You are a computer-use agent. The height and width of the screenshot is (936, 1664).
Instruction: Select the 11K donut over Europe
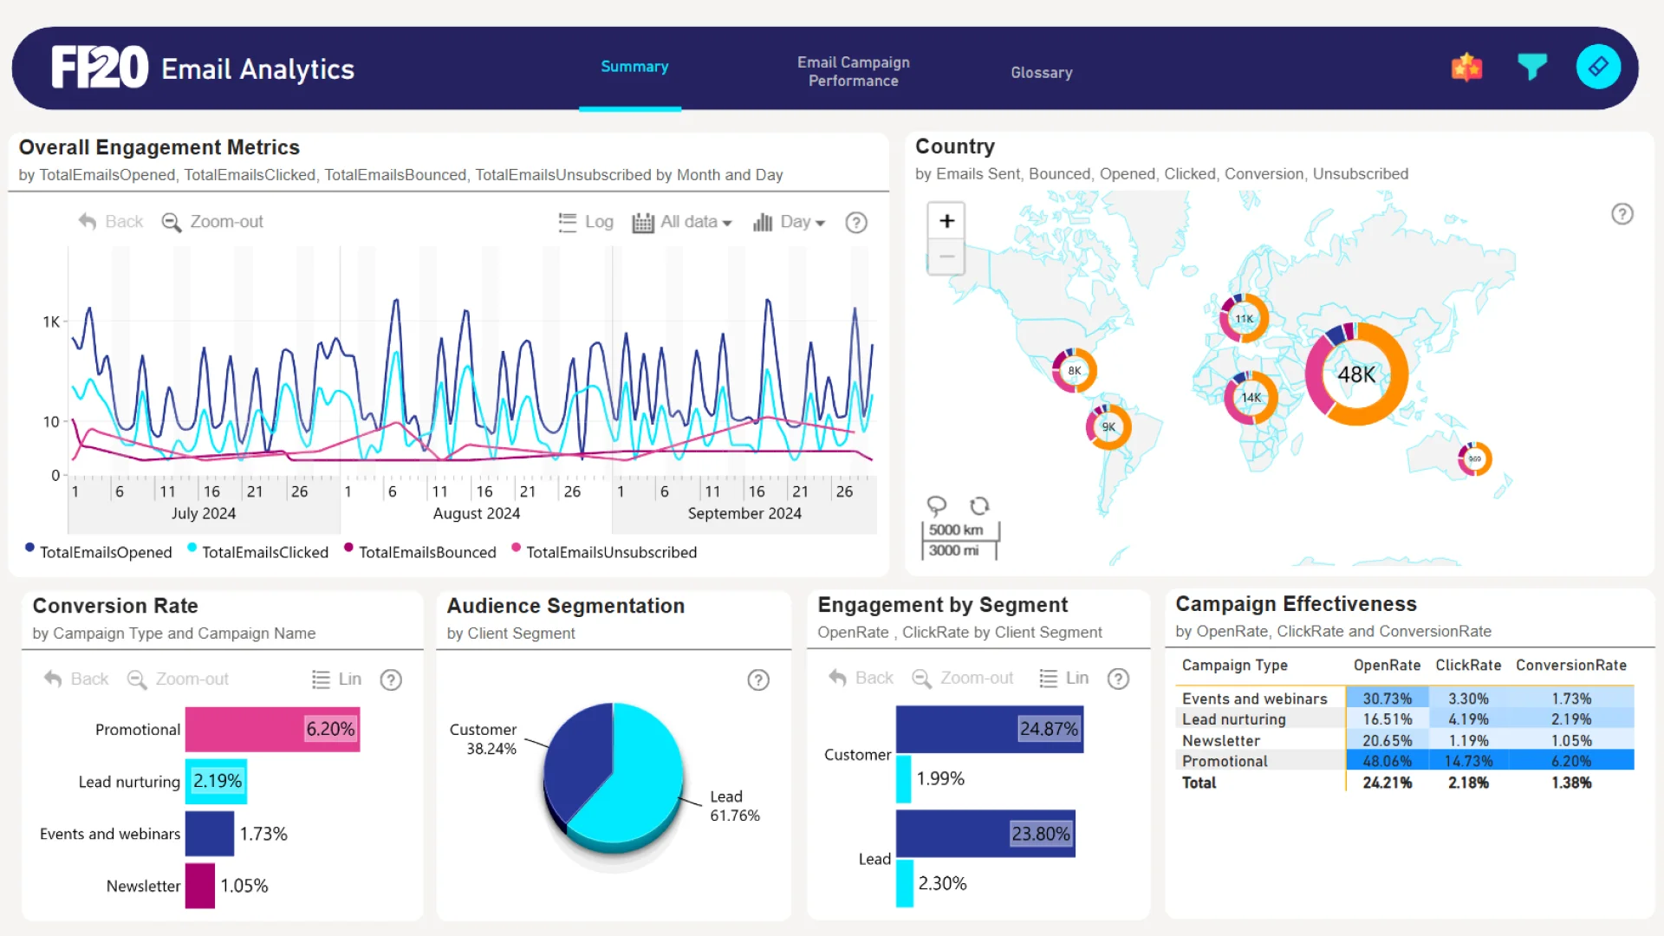pyautogui.click(x=1244, y=319)
